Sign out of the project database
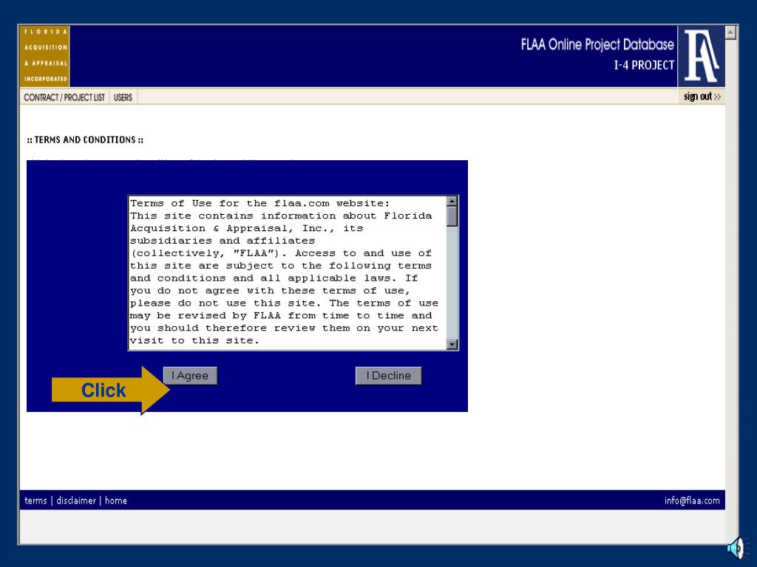Viewport: 757px width, 567px height. 702,97
